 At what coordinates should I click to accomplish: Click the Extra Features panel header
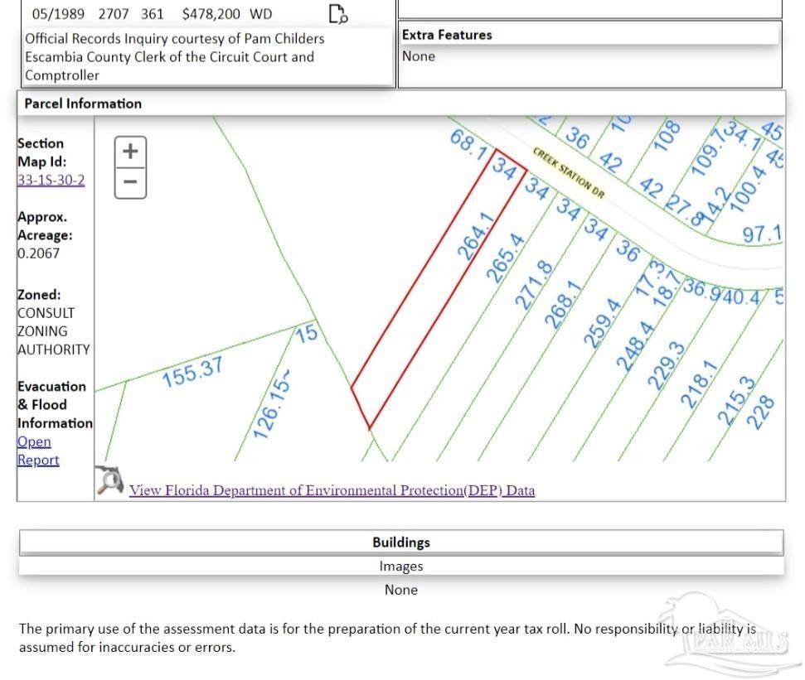[x=447, y=35]
